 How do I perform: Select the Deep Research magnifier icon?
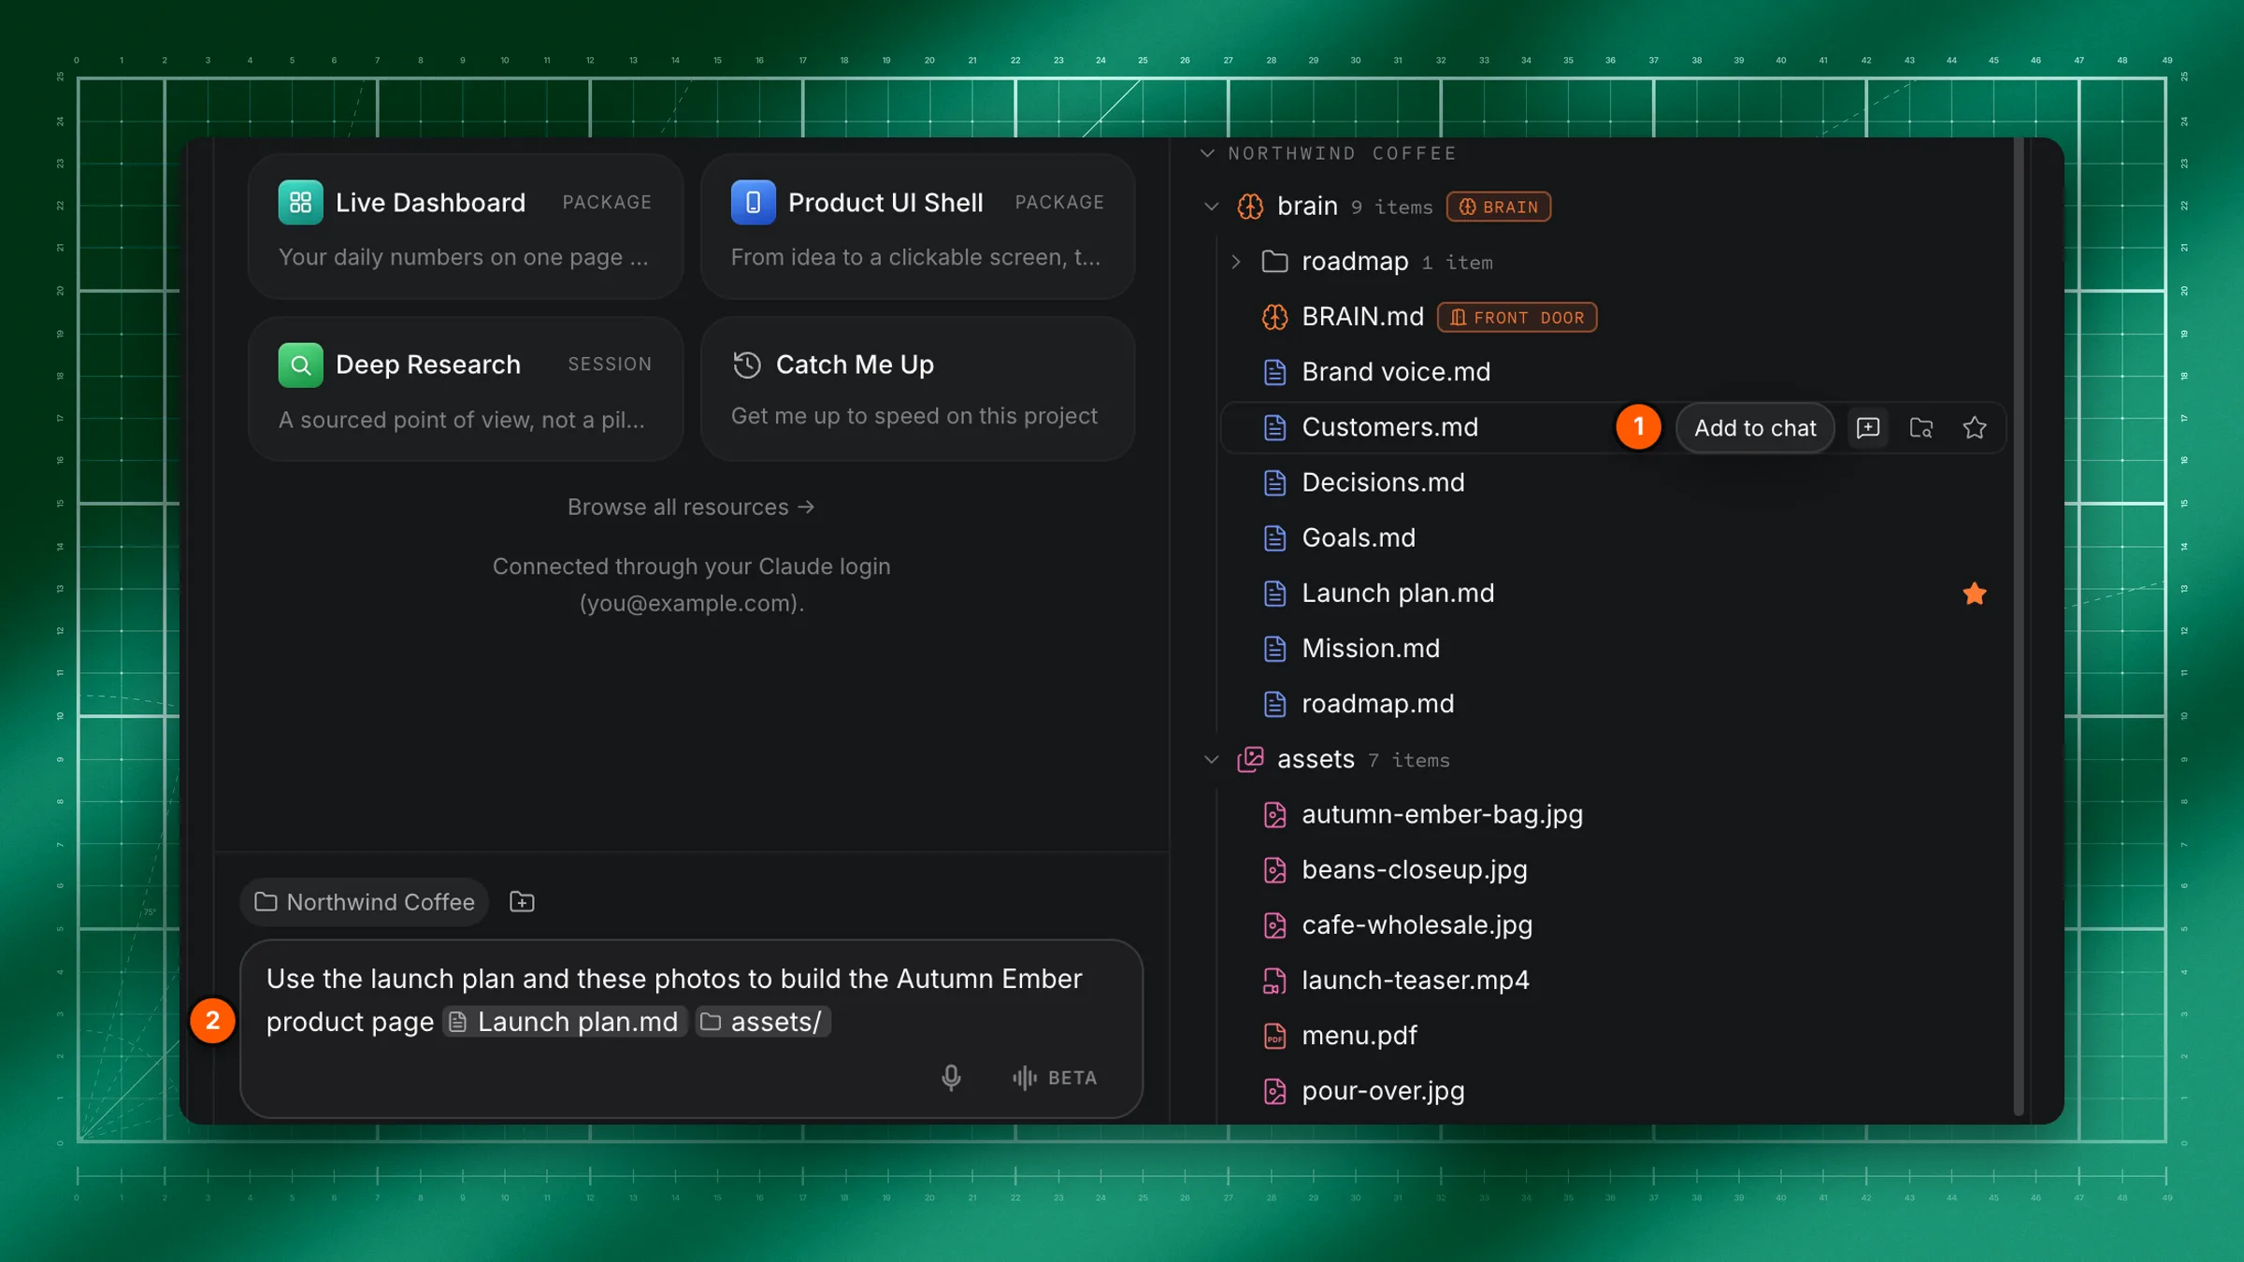(x=300, y=365)
